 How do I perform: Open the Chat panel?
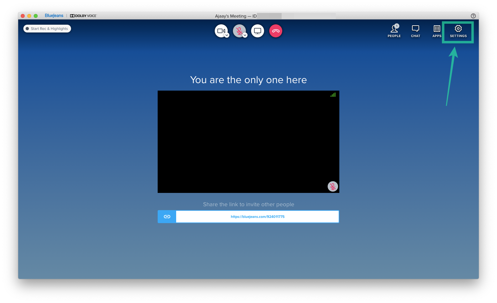pos(416,31)
